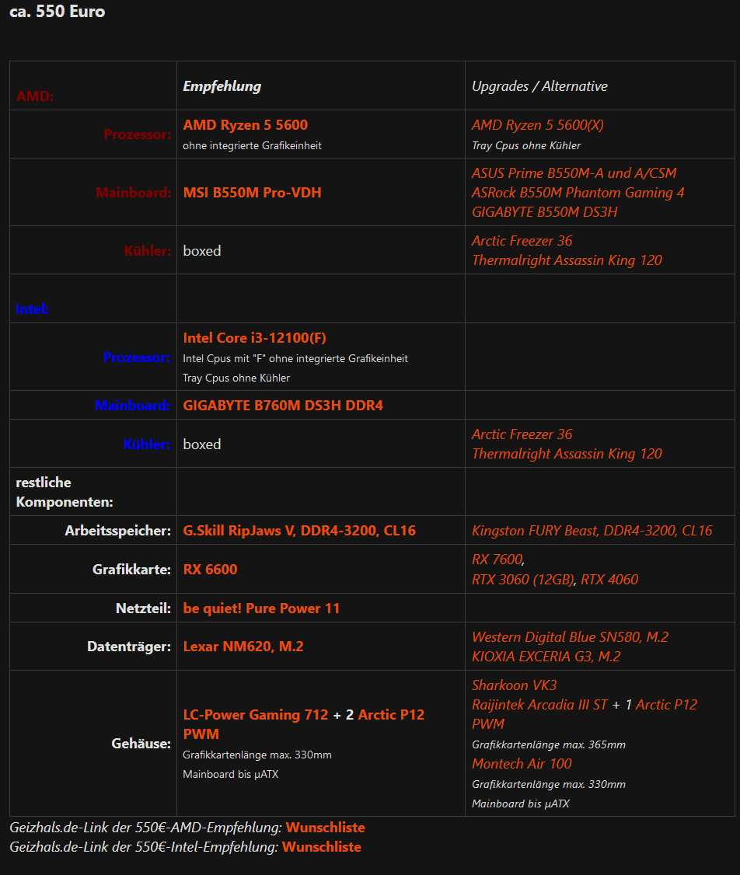740x875 pixels.
Task: Open G.Skill RipJaws V DDR4-3200 link
Action: click(x=299, y=531)
